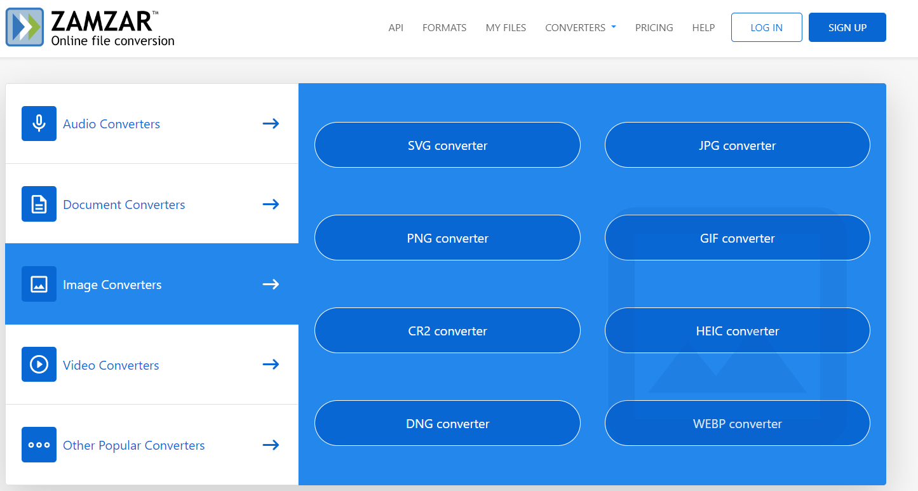Open the API menu item
Viewport: 918px width, 491px height.
[x=396, y=28]
